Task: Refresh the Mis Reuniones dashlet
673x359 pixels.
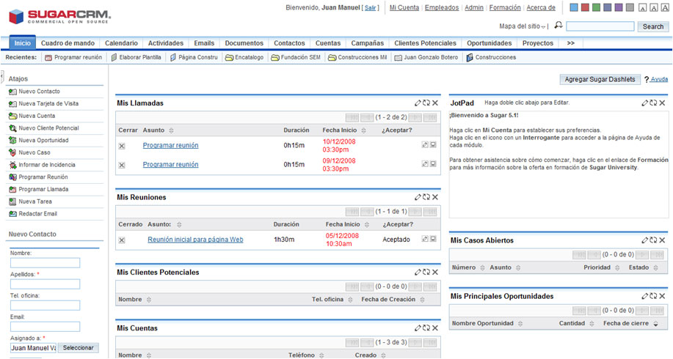Action: 426,197
